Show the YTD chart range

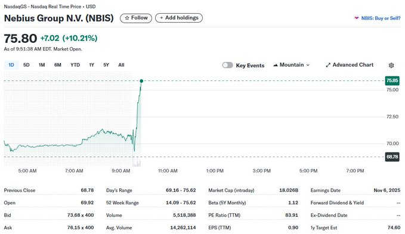[75, 65]
